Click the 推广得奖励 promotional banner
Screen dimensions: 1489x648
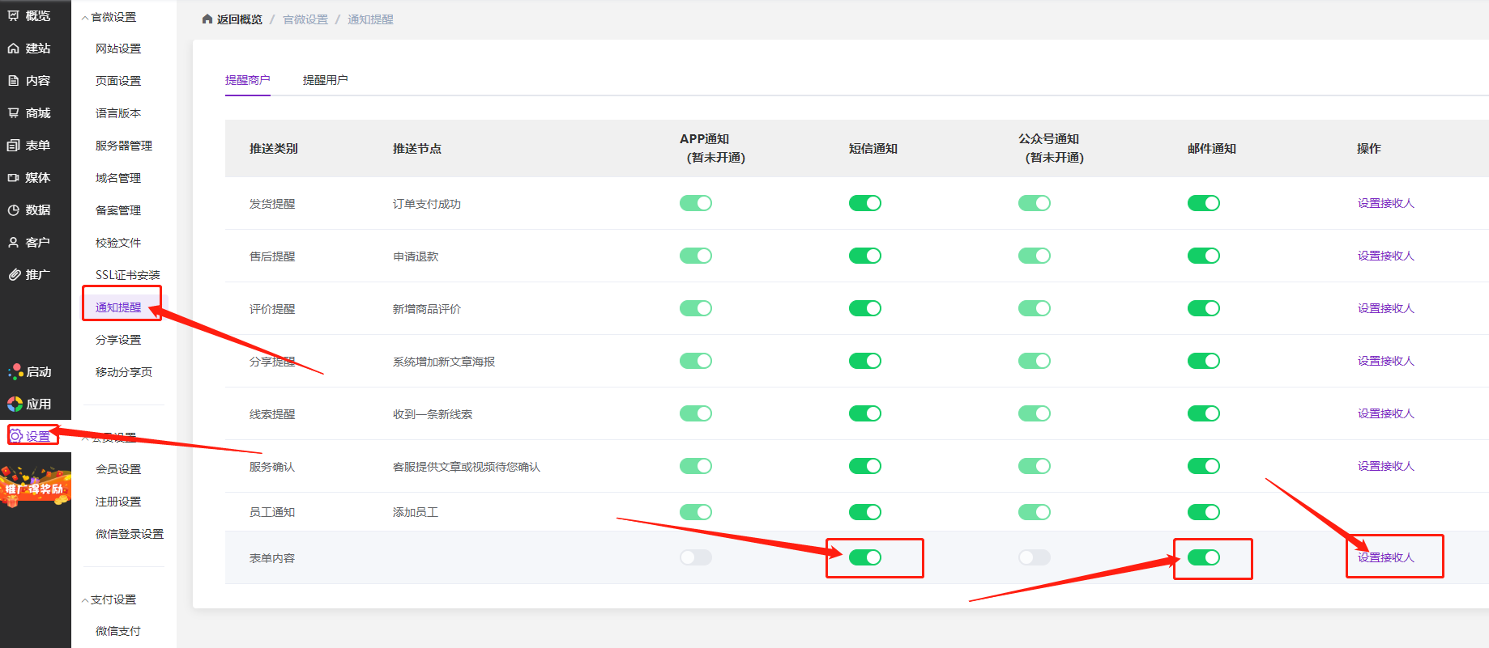tap(35, 487)
